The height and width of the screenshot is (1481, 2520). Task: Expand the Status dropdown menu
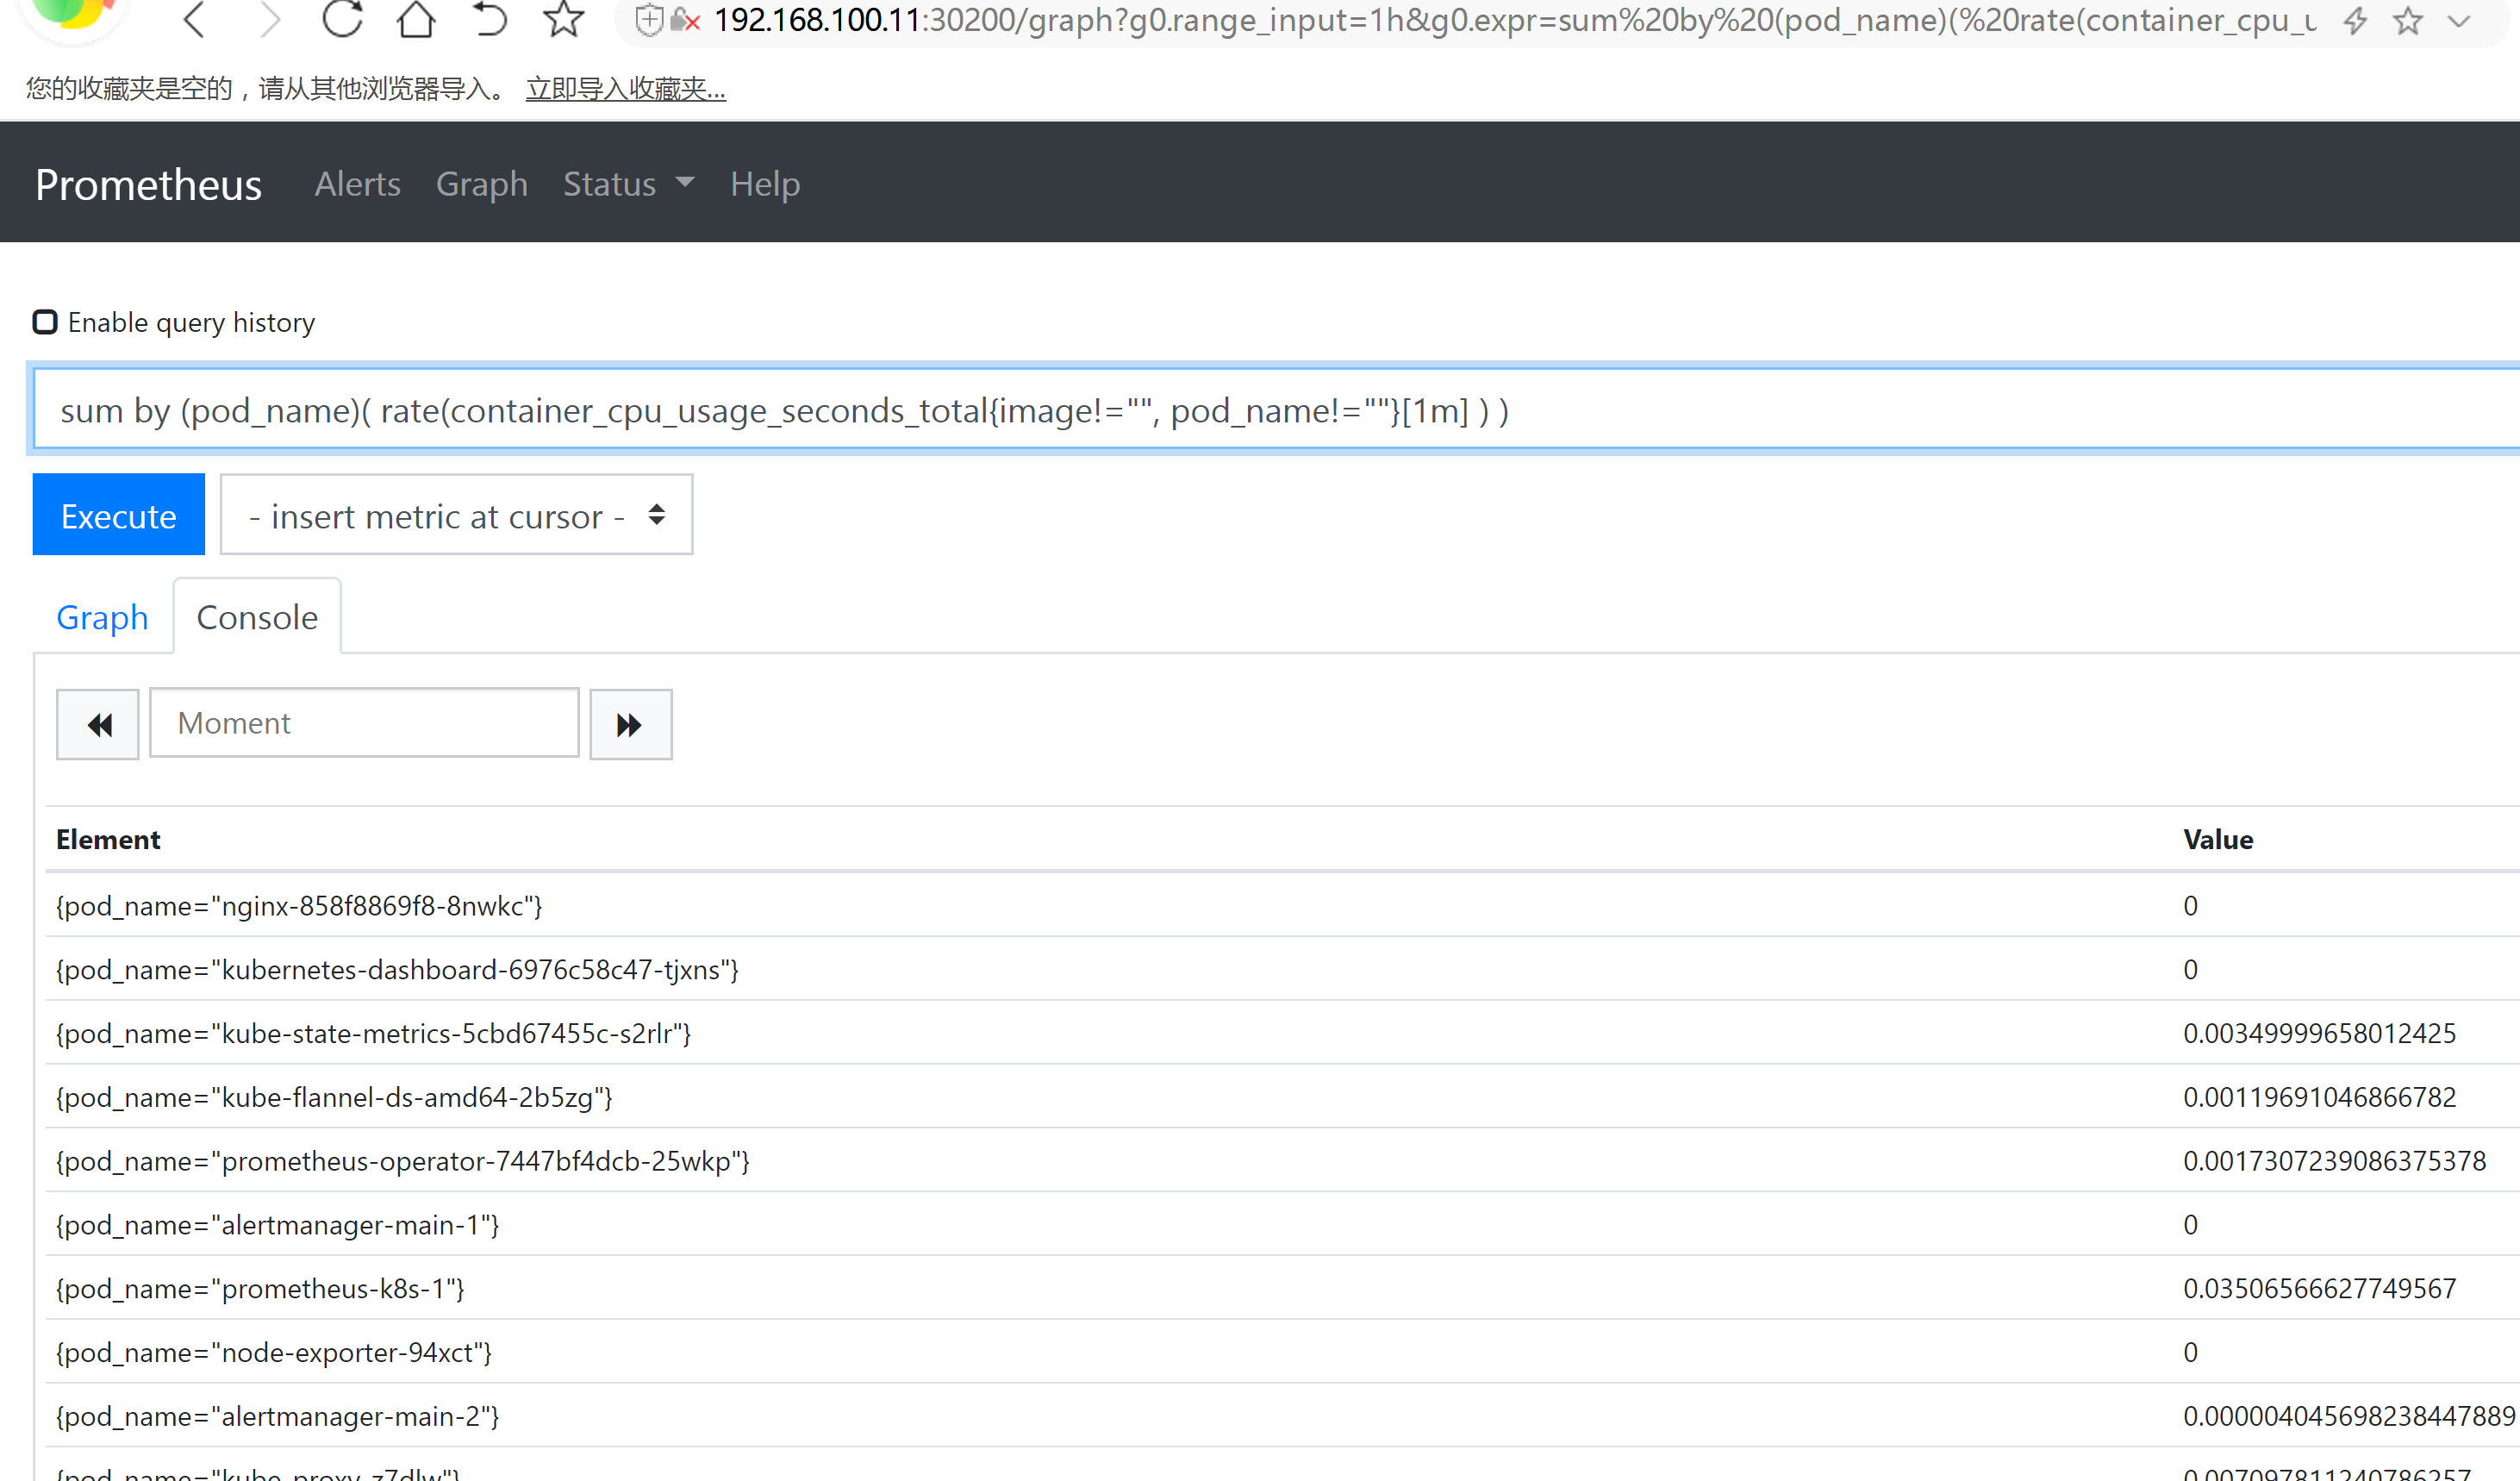(x=628, y=184)
